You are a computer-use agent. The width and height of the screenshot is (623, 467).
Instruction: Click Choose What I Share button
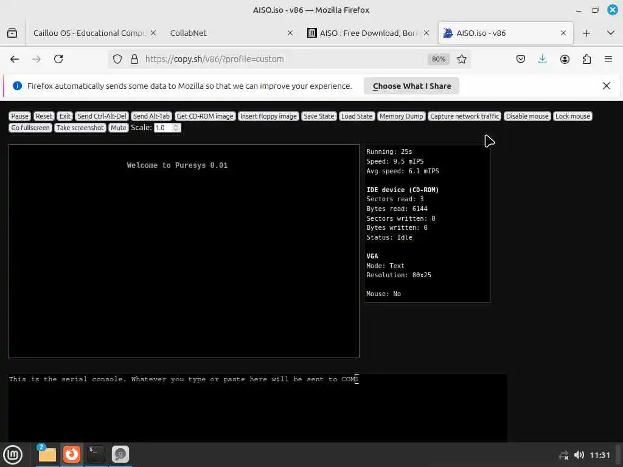pyautogui.click(x=412, y=86)
